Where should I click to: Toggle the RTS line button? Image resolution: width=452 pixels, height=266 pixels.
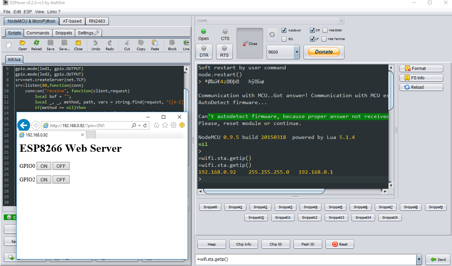(224, 51)
